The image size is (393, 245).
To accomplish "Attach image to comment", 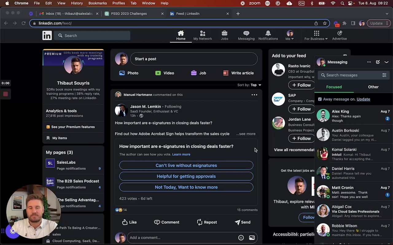I will [x=252, y=238].
